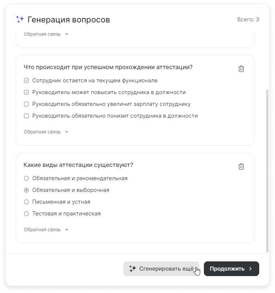Select Тестовая и практическая radio option
Image resolution: width=275 pixels, height=293 pixels.
click(26, 214)
